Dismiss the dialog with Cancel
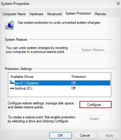 click(x=85, y=135)
